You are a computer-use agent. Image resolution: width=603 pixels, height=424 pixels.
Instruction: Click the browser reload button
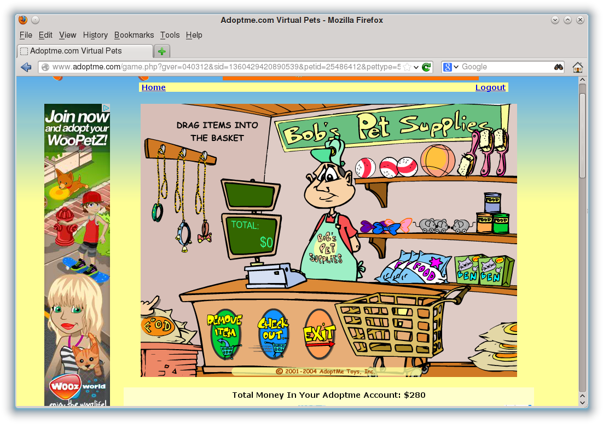(x=426, y=67)
